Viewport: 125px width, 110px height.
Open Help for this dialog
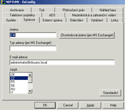click(113, 105)
